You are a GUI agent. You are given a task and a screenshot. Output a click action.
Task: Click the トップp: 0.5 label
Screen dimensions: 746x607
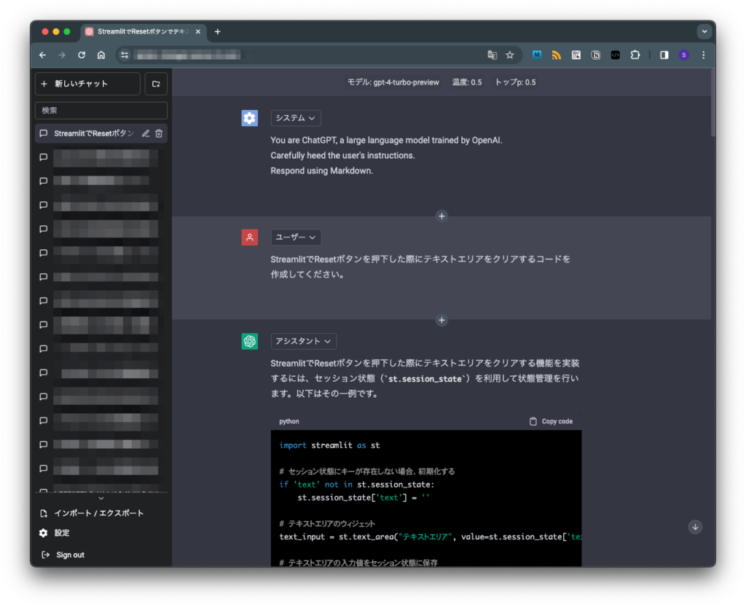[x=515, y=82]
